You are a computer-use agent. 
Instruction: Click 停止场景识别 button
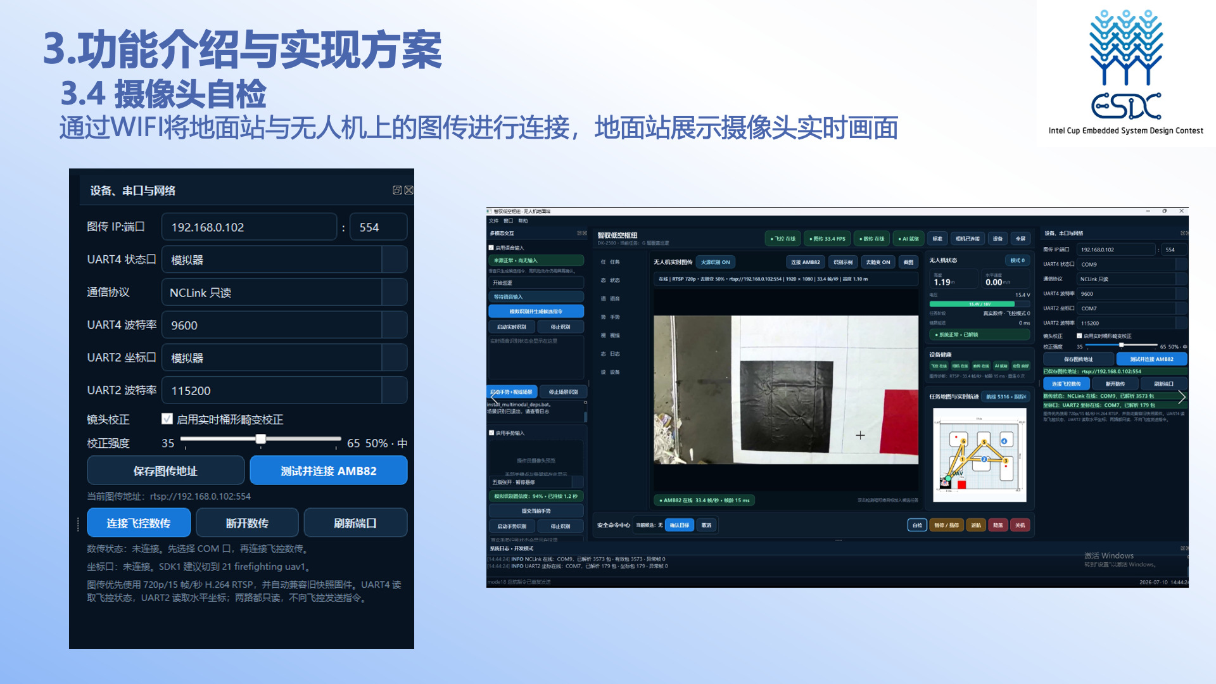[x=563, y=392]
